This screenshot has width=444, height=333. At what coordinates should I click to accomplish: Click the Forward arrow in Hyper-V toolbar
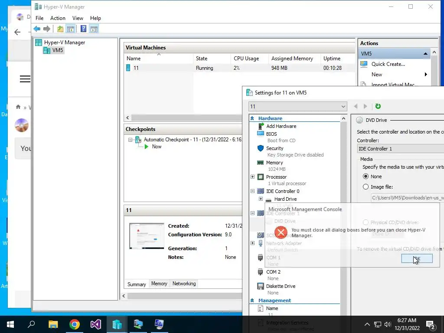[47, 29]
